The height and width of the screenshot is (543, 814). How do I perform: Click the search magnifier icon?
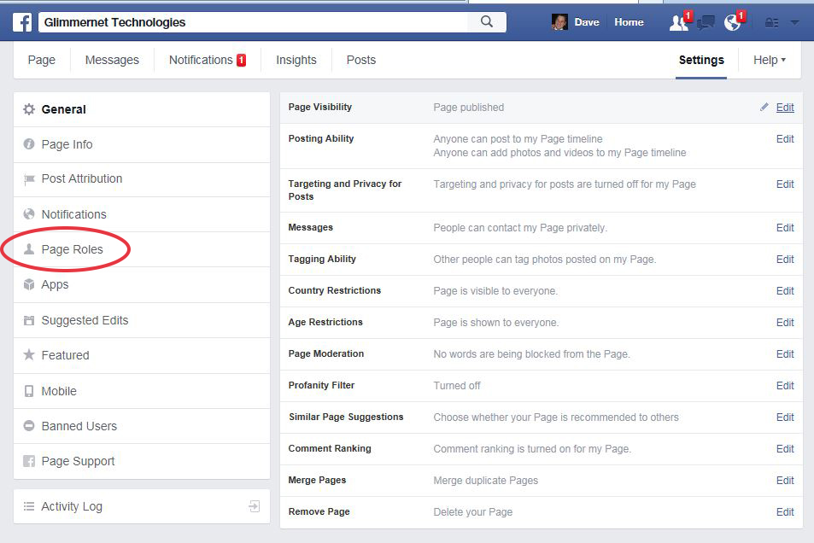[x=487, y=21]
